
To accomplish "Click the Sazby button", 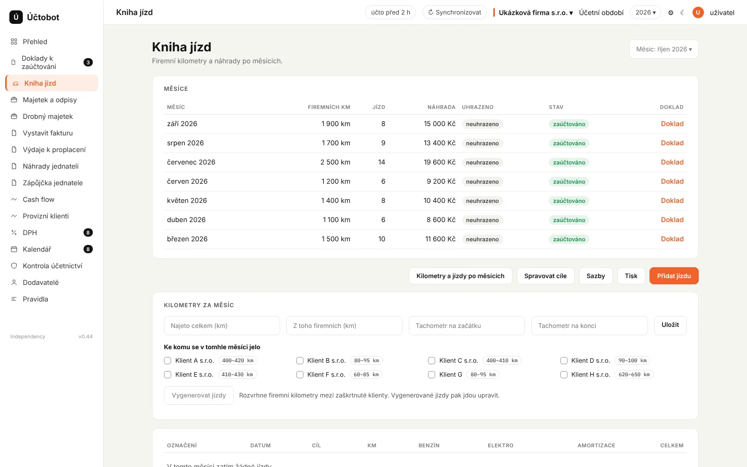I will point(596,276).
